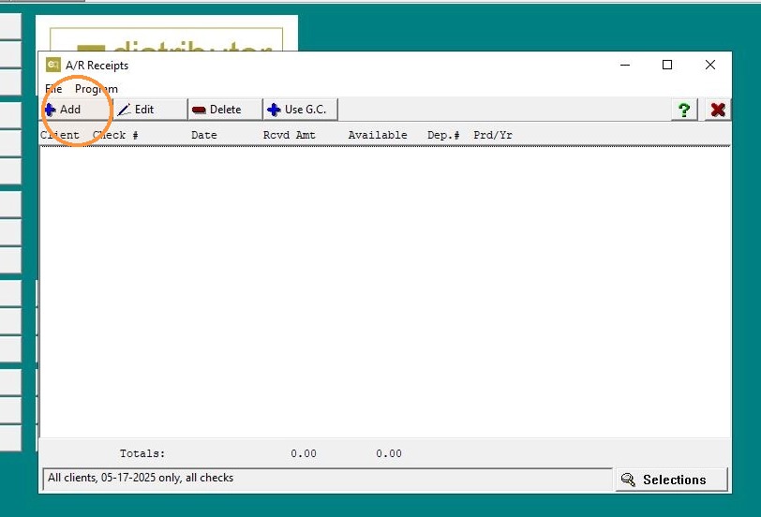Screen dimensions: 761x517
Task: Click the A/R Receipts window app icon
Action: (x=52, y=65)
